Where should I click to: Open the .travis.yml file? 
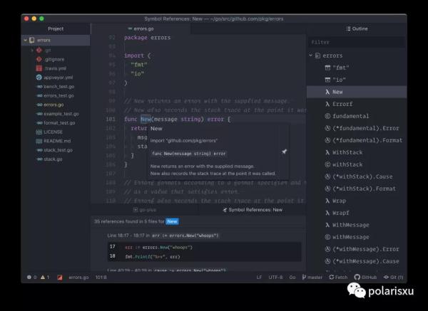pyautogui.click(x=56, y=68)
